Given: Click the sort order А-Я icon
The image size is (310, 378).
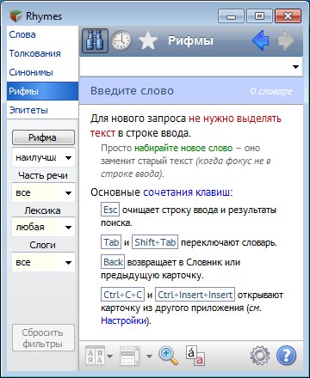Looking at the screenshot, I should (95, 356).
